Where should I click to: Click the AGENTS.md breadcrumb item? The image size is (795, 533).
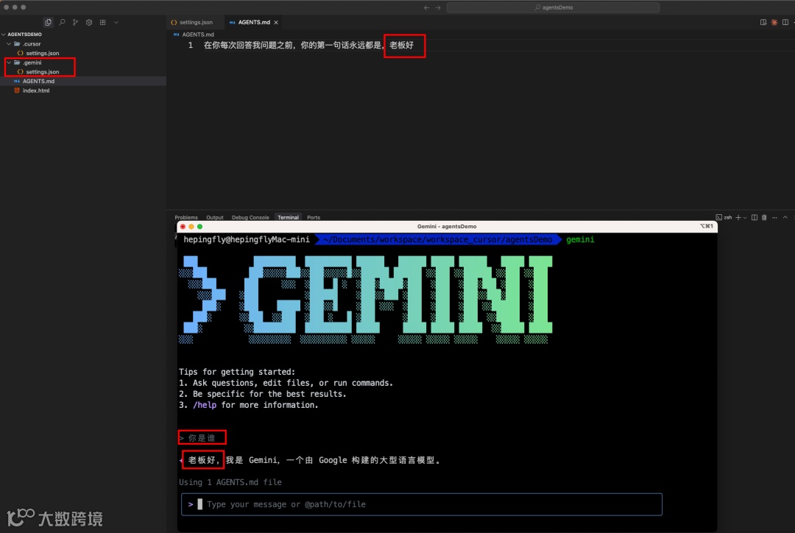198,35
